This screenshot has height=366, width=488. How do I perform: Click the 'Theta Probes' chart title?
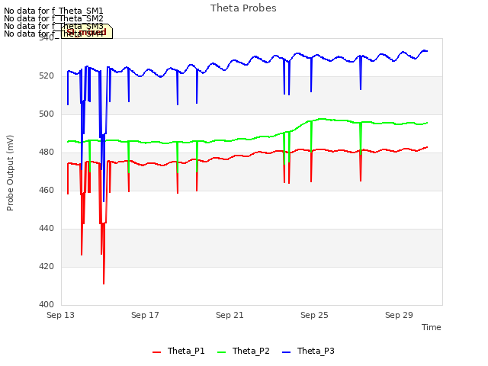click(243, 8)
